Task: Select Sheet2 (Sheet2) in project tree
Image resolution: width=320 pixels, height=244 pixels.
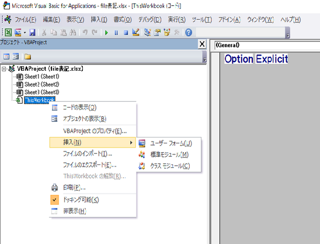Action: 42,84
